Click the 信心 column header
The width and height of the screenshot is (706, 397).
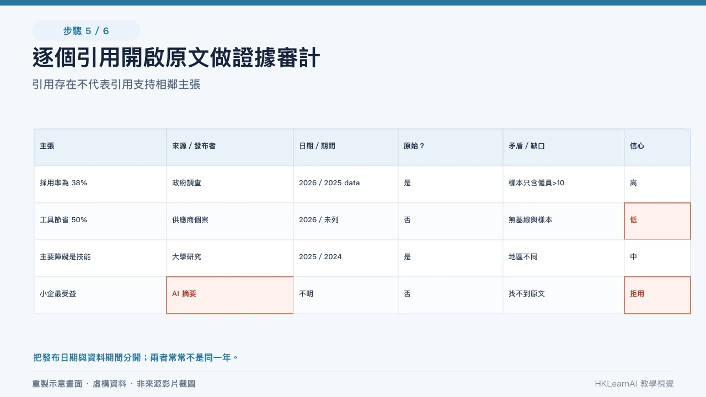[657, 146]
